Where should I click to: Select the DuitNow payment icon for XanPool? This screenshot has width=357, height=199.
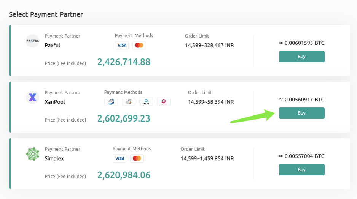[164, 102]
